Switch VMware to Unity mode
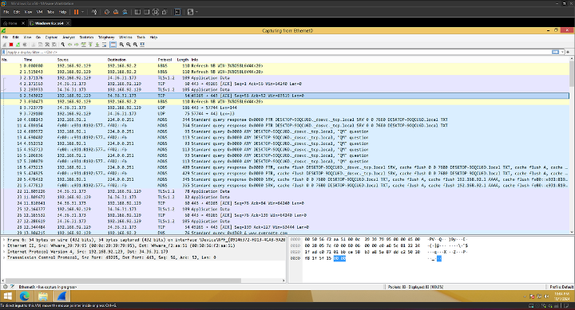Screen dimensions: 575x310 (x=165, y=12)
